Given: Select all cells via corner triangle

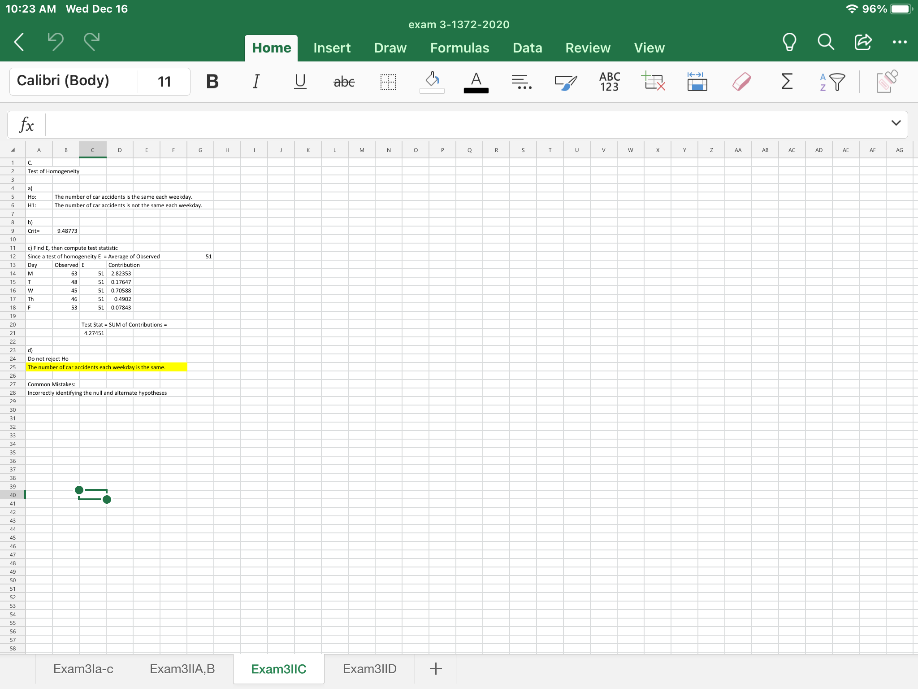Looking at the screenshot, I should (13, 150).
